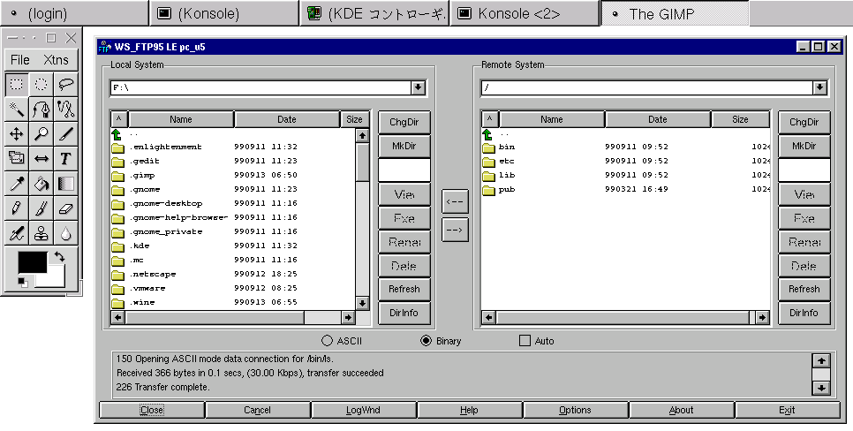Click the About button

point(681,411)
